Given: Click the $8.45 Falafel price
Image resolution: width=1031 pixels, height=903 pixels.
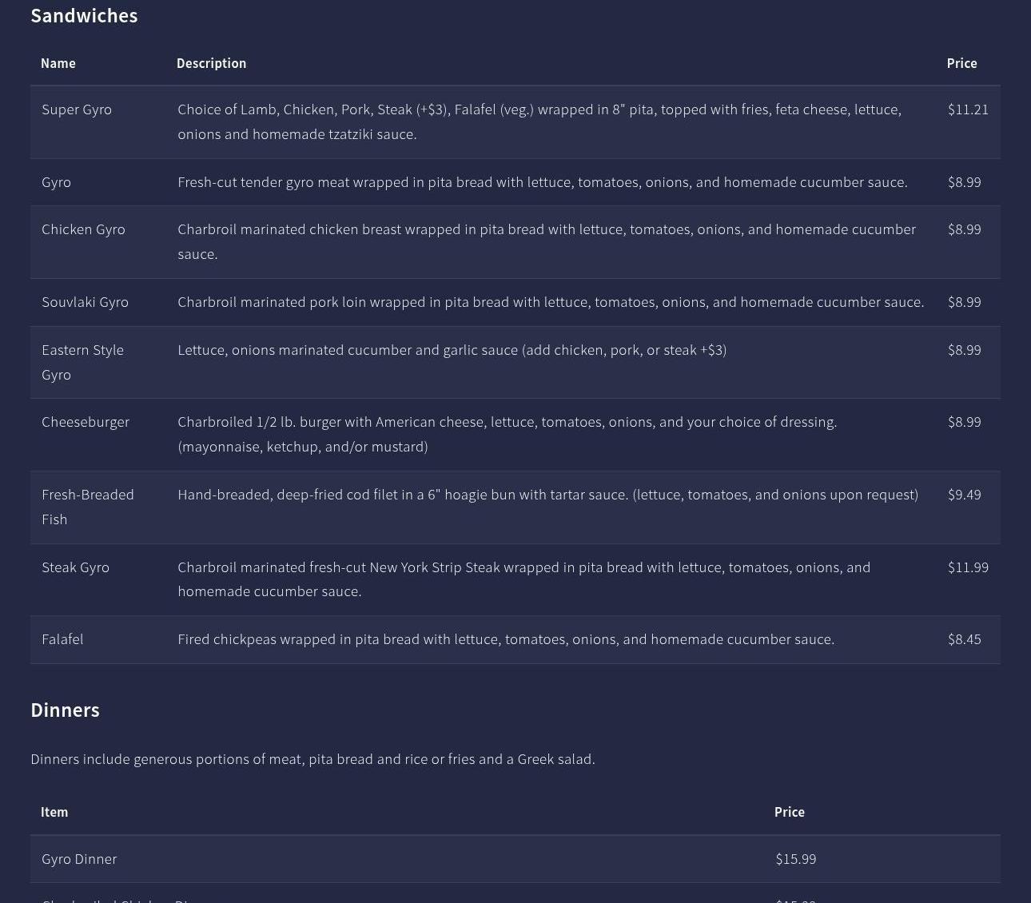Looking at the screenshot, I should tap(964, 639).
